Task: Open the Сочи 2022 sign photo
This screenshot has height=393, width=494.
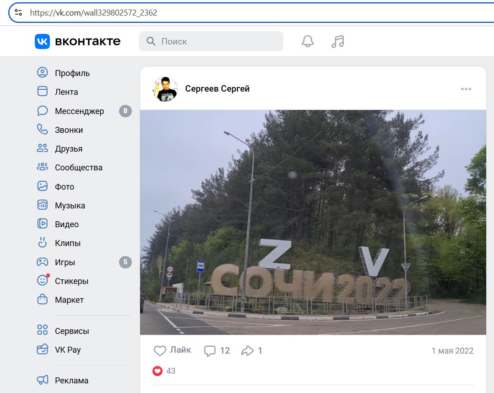Action: (313, 222)
